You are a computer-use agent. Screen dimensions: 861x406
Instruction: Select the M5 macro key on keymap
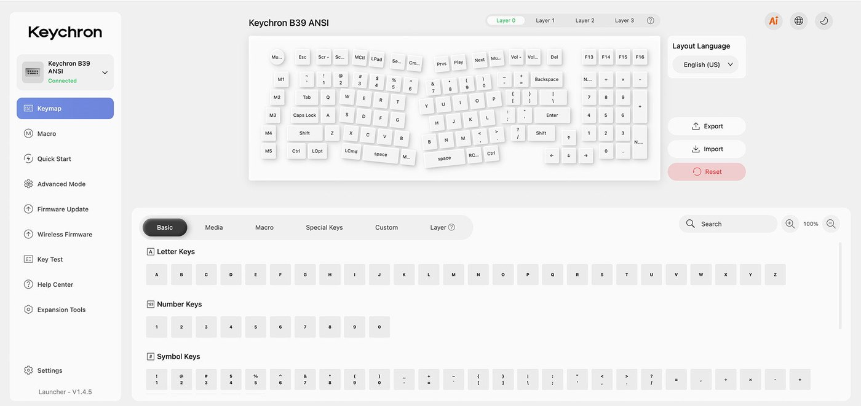(x=268, y=151)
